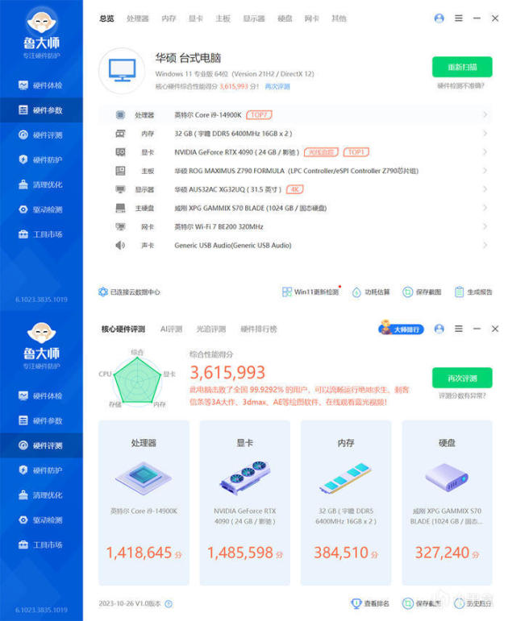Open 硬件体检 in top window sidebar
The height and width of the screenshot is (621, 508).
pos(41,85)
